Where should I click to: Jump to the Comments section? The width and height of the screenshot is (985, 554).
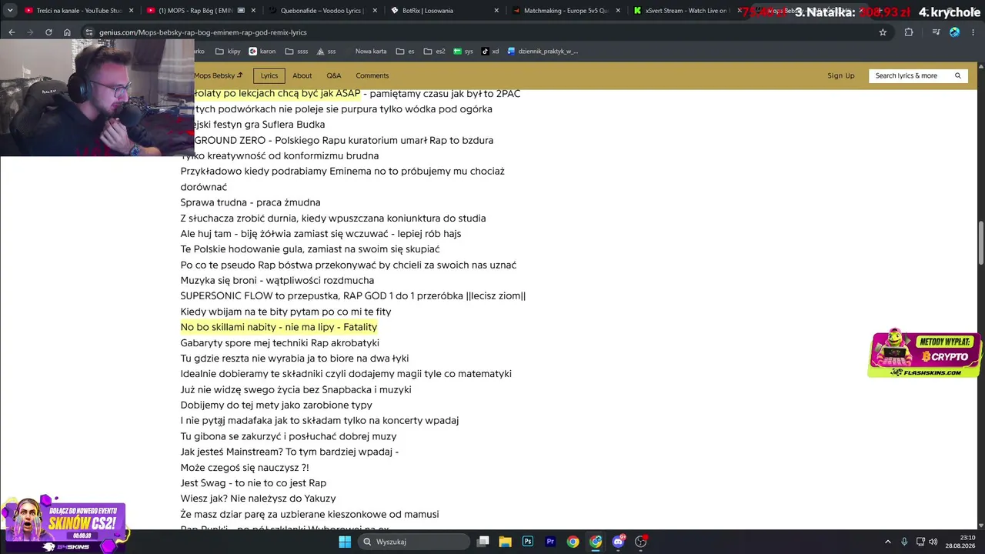pos(372,75)
